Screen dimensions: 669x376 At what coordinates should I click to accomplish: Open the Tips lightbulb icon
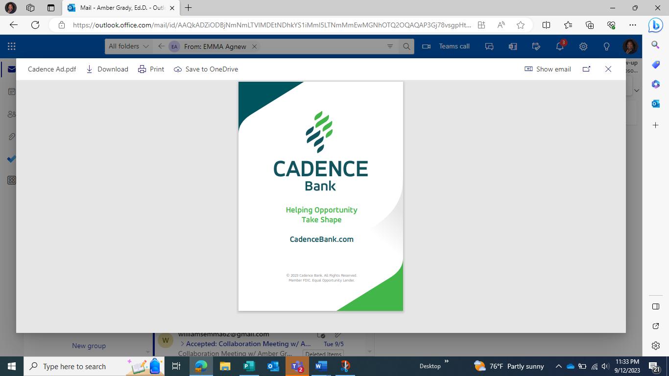(606, 47)
